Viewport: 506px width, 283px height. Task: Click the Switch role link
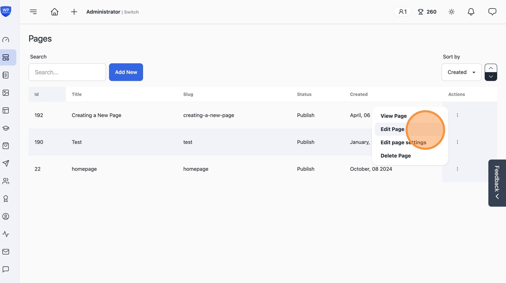[x=131, y=12]
